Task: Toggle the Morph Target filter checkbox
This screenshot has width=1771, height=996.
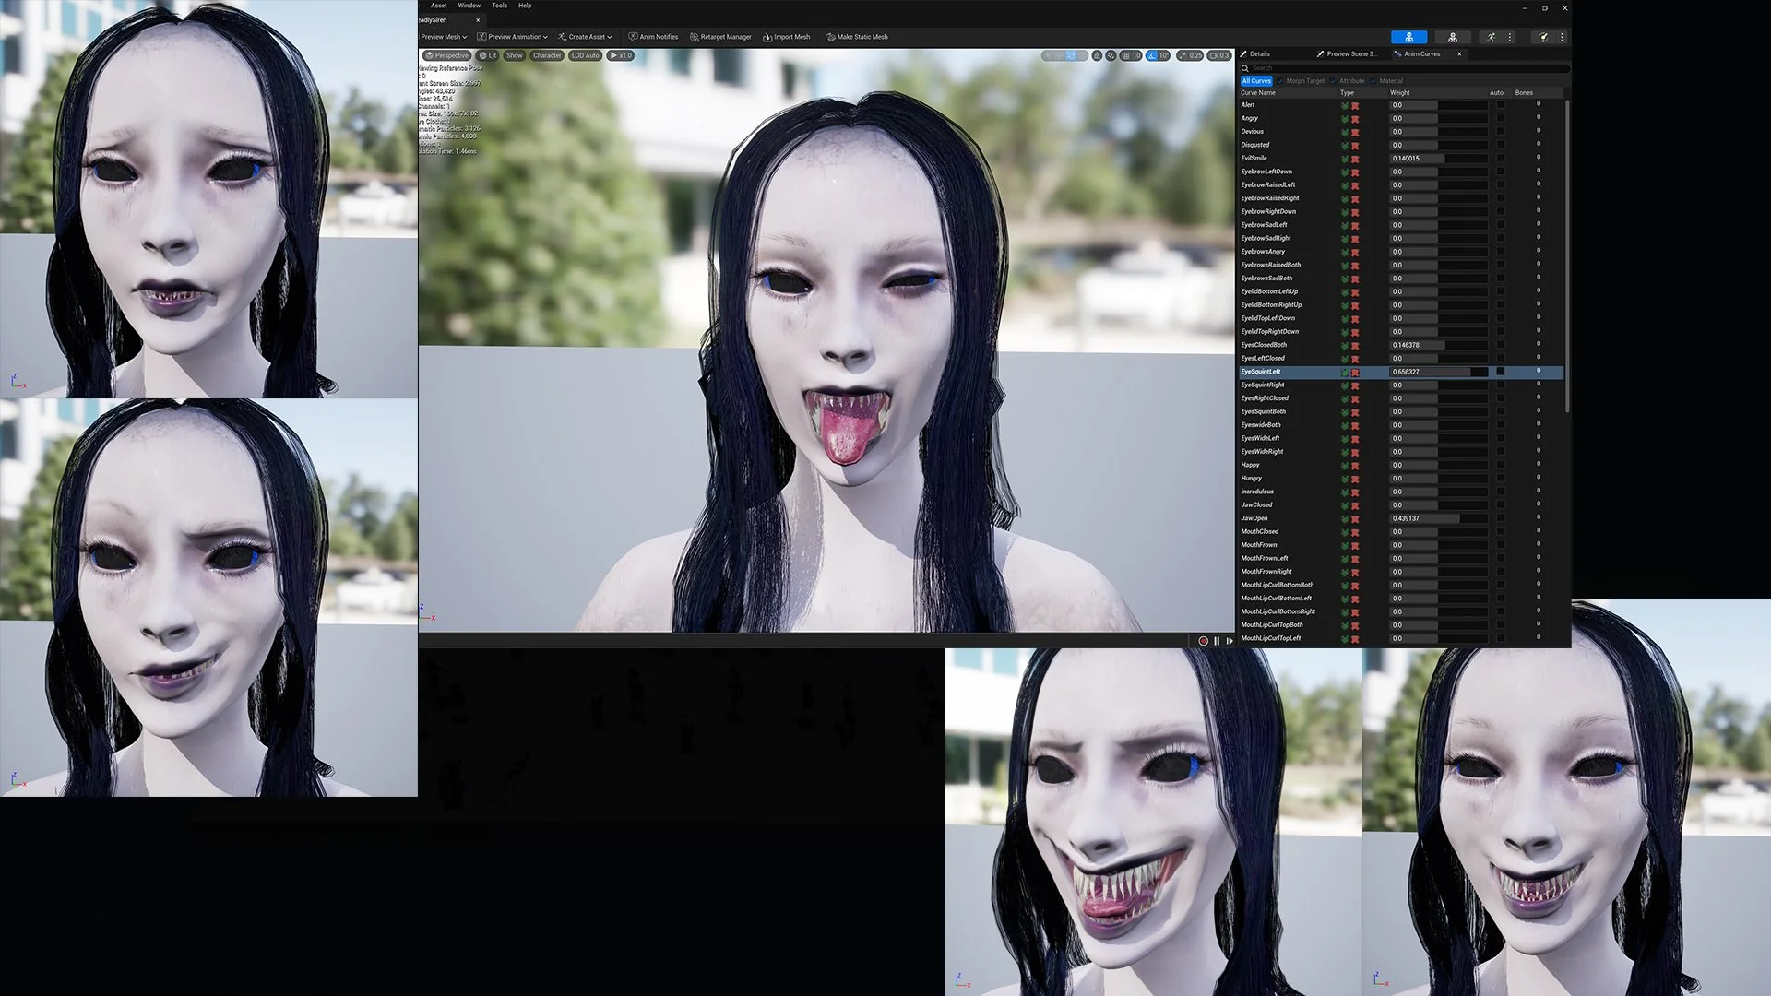Action: [x=1280, y=81]
